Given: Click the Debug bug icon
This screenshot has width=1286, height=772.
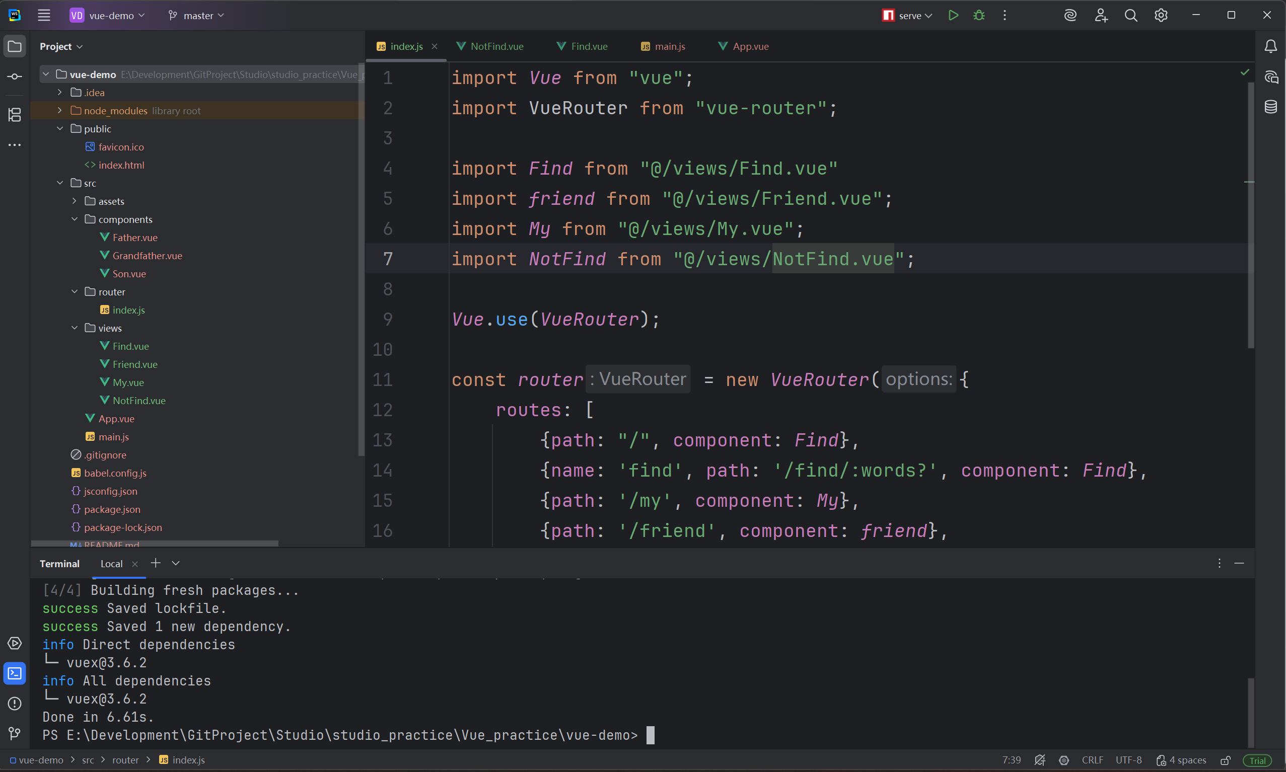Looking at the screenshot, I should (979, 16).
